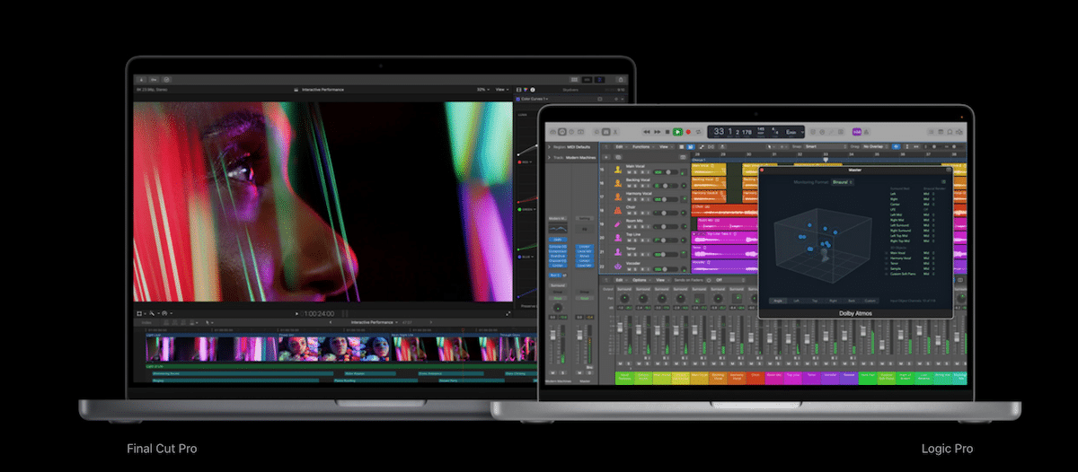Select Top view in Dolby Atmos window

coord(815,301)
